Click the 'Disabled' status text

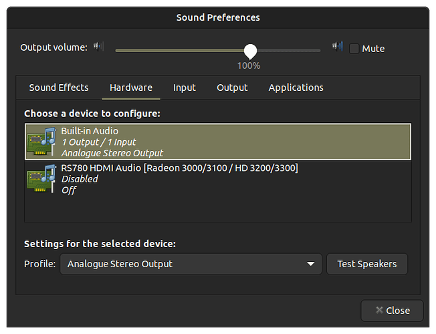click(80, 179)
